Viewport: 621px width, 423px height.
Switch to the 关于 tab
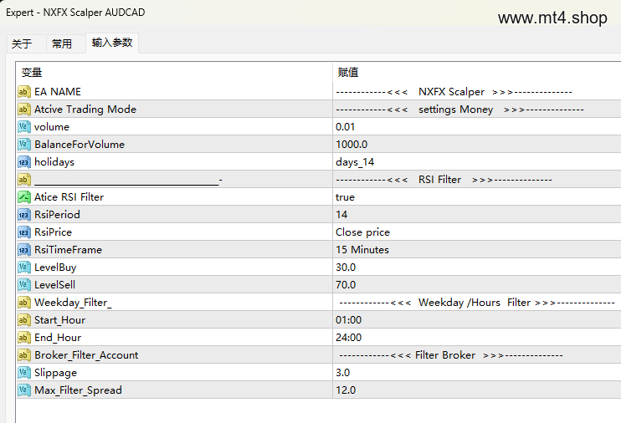tap(22, 43)
